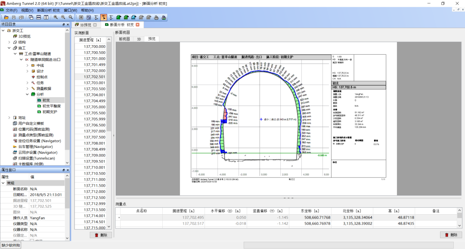Click the cascade windows toolbar icon

click(31, 18)
